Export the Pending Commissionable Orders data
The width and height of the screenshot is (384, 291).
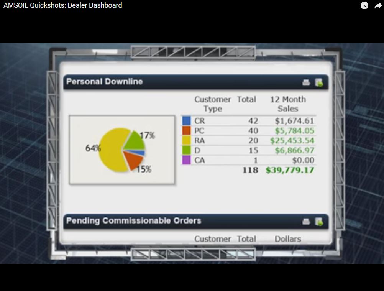point(319,222)
